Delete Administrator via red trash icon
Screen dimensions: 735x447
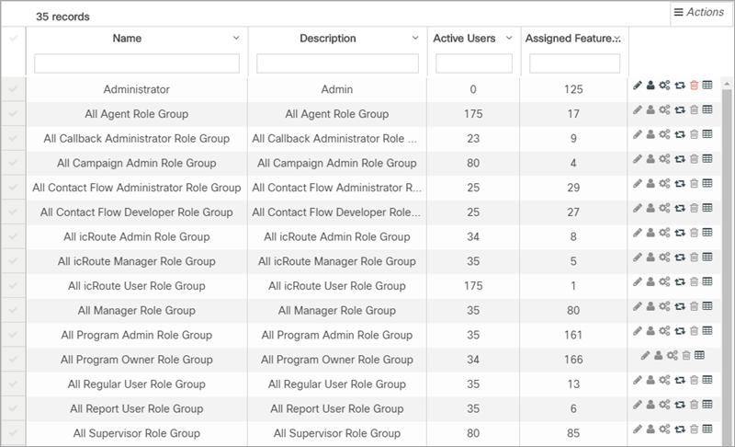pyautogui.click(x=695, y=86)
